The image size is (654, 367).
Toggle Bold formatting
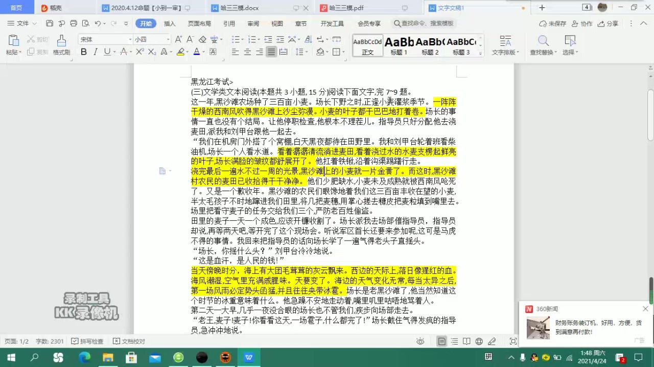pos(83,52)
